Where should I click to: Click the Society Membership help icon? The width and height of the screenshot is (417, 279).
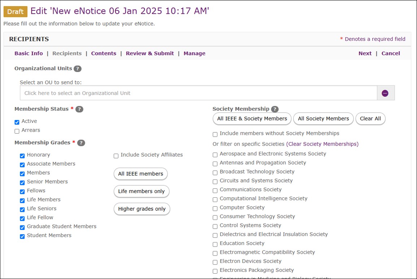tap(275, 109)
